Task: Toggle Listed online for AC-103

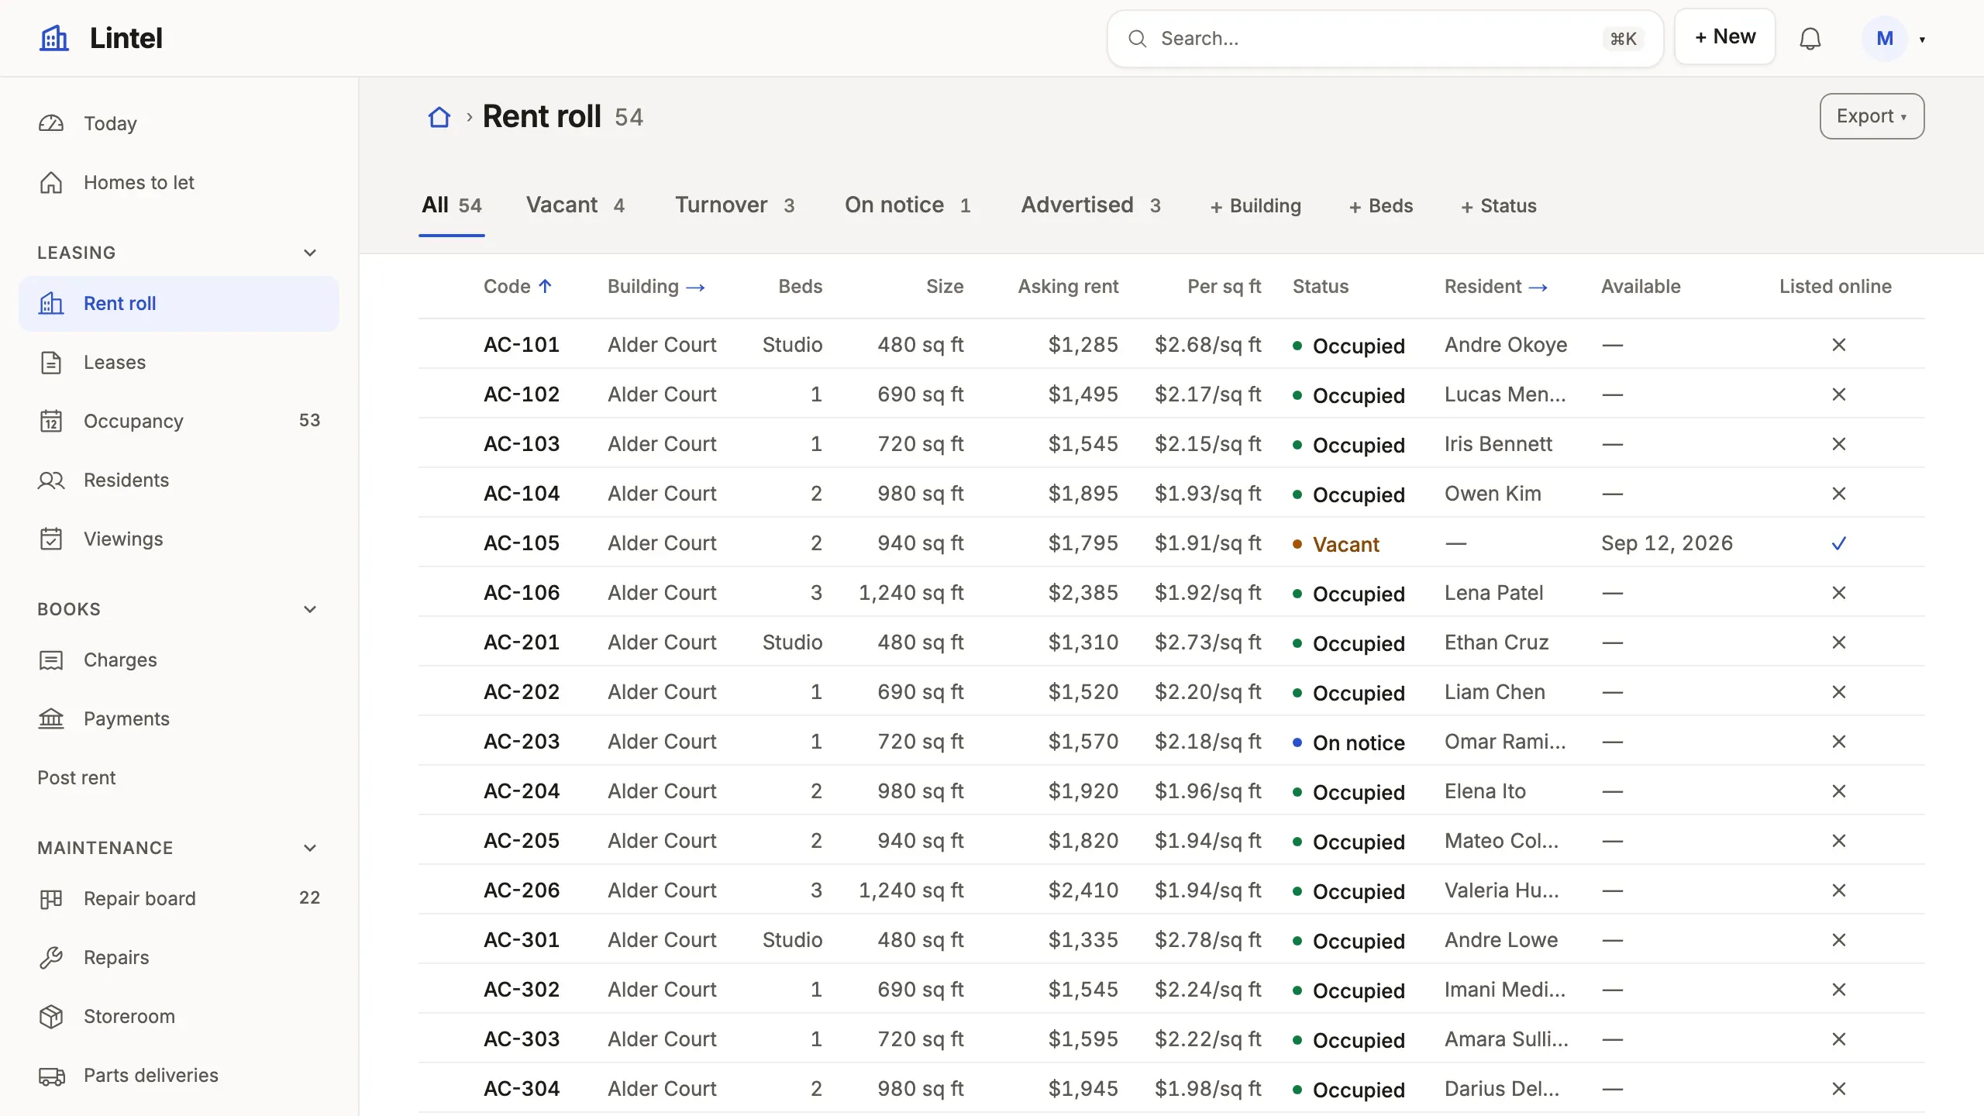Action: pos(1838,443)
